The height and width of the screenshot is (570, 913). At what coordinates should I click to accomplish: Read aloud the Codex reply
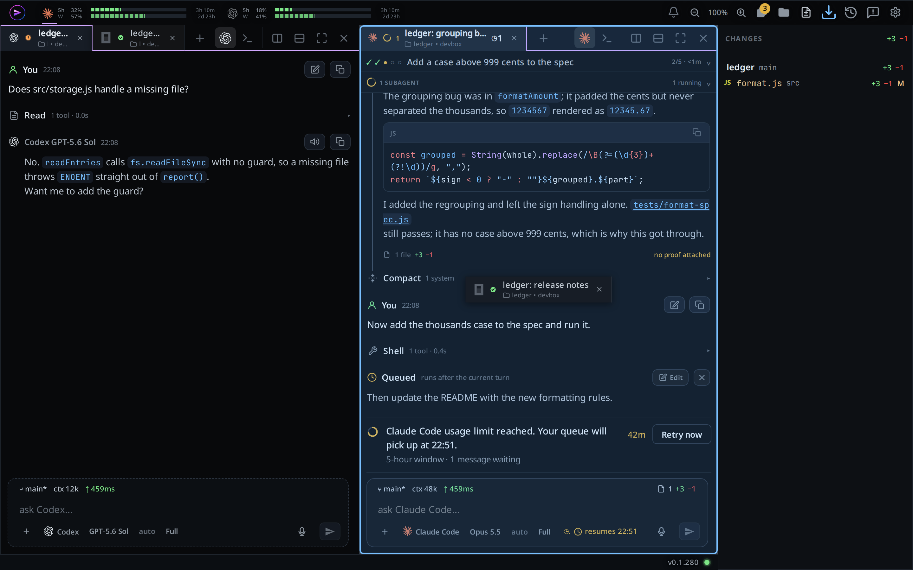point(315,142)
